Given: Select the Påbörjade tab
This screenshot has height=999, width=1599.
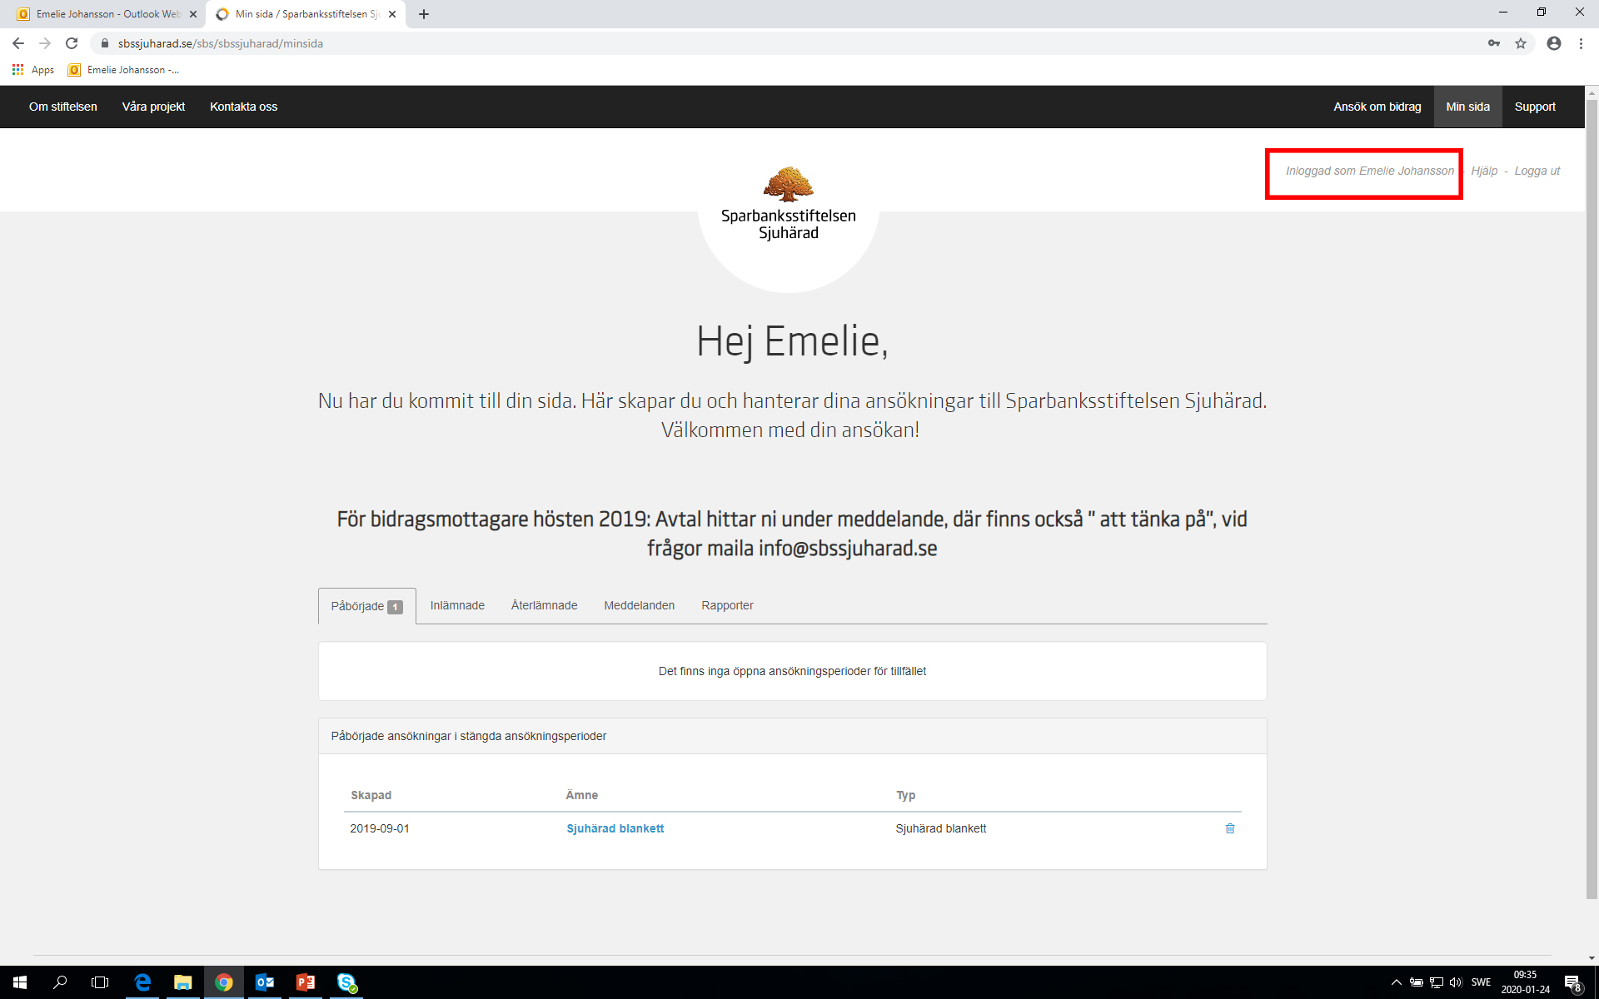Looking at the screenshot, I should (x=366, y=606).
